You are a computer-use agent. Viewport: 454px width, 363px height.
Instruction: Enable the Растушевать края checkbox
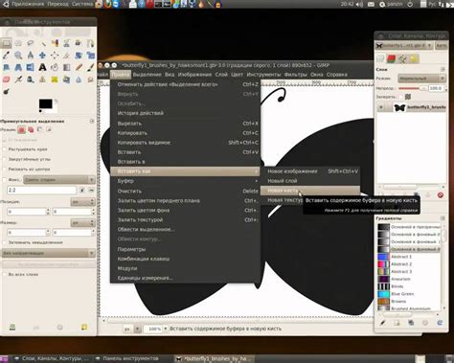(5, 149)
